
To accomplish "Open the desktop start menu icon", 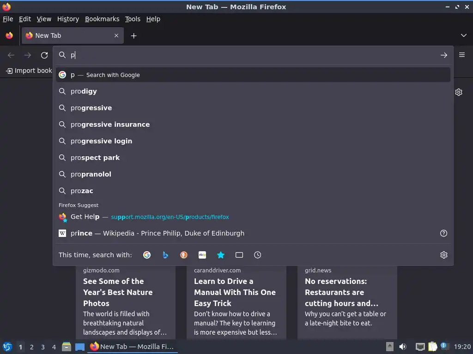I will pyautogui.click(x=7, y=347).
